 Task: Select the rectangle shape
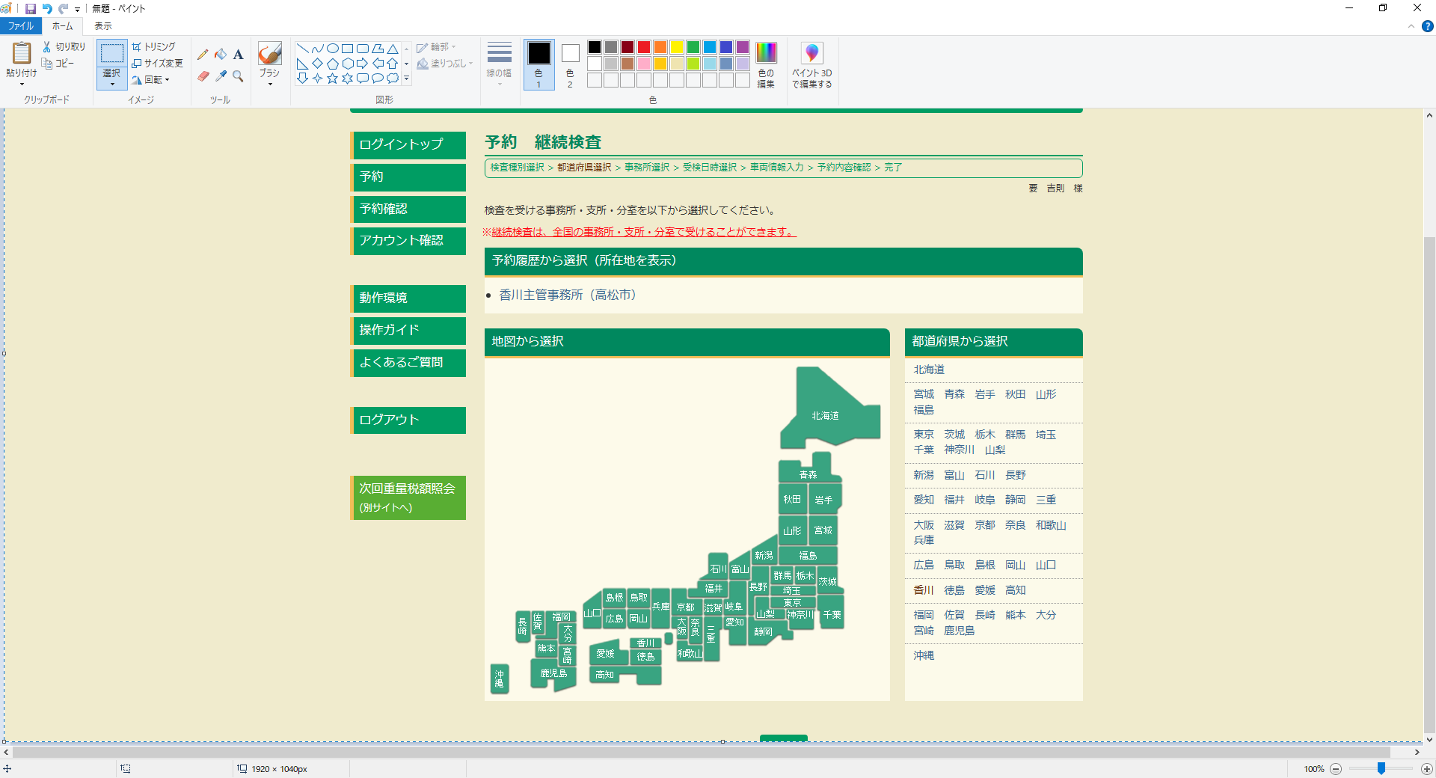coord(348,49)
